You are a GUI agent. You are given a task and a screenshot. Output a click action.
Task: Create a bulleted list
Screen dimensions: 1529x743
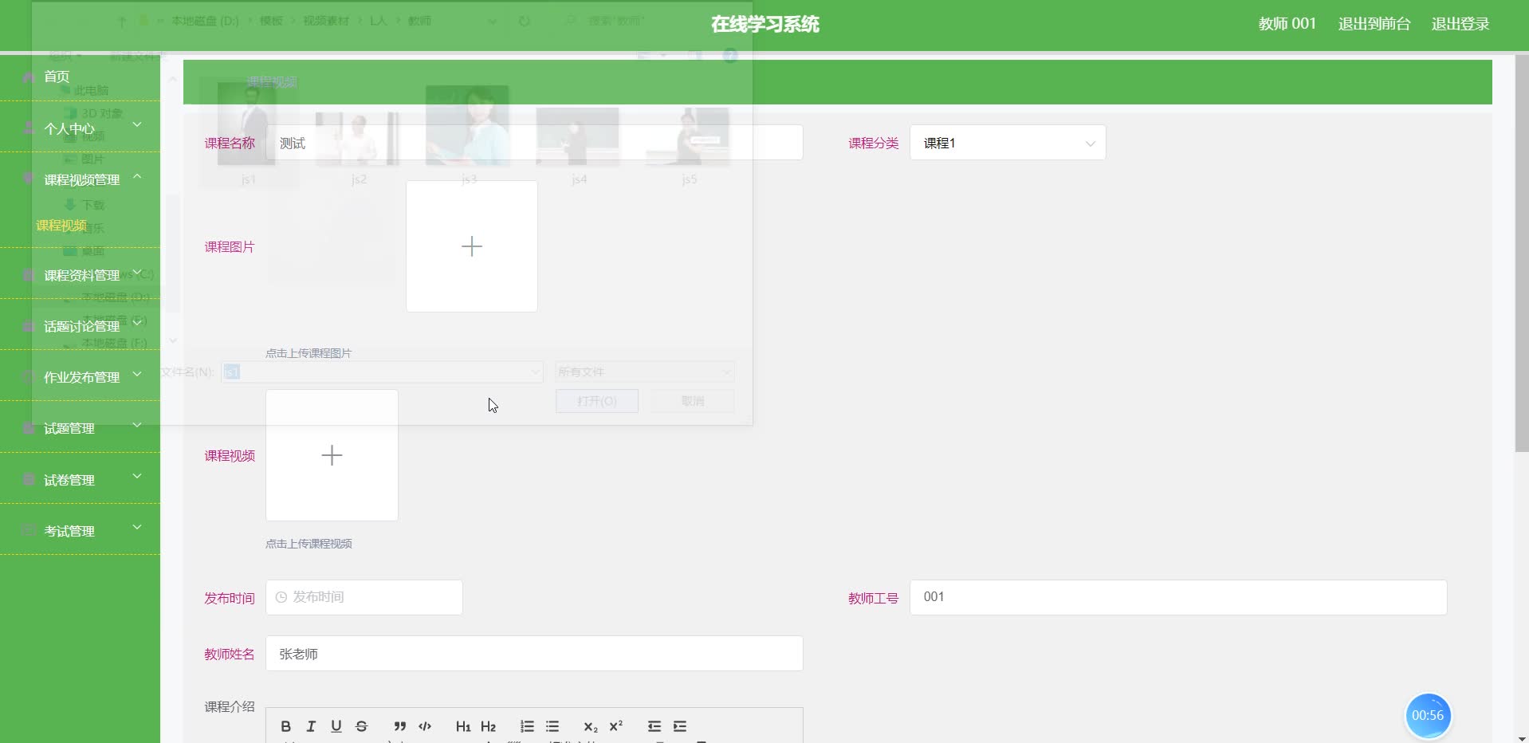click(552, 726)
